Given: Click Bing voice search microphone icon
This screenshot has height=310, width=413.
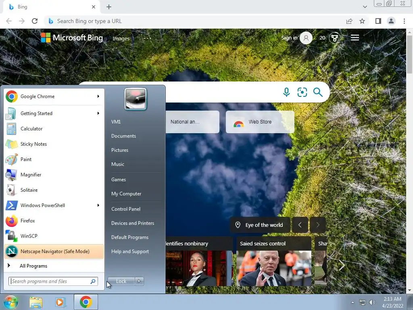Looking at the screenshot, I should tap(286, 92).
